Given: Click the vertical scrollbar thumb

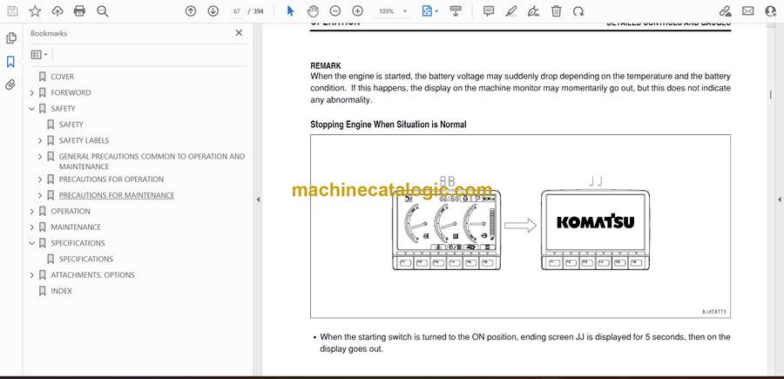Looking at the screenshot, I should pos(770,94).
